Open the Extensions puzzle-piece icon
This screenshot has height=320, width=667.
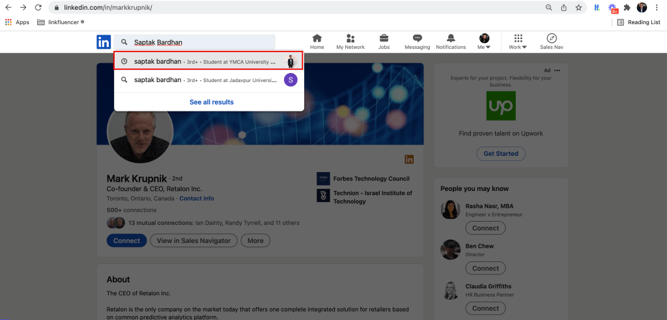[x=627, y=7]
